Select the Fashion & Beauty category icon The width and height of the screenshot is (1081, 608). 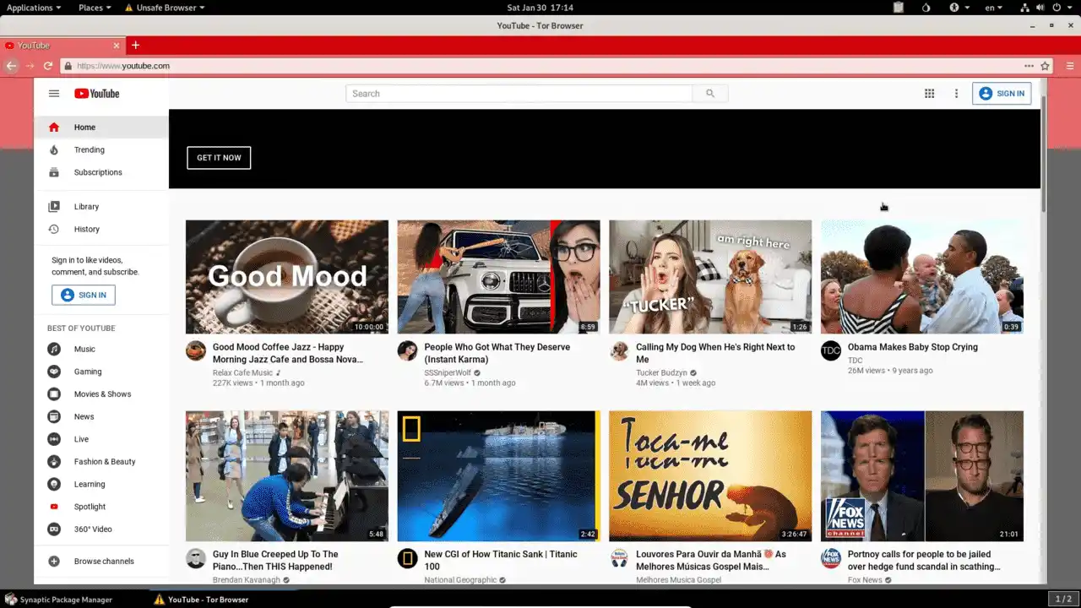(54, 462)
